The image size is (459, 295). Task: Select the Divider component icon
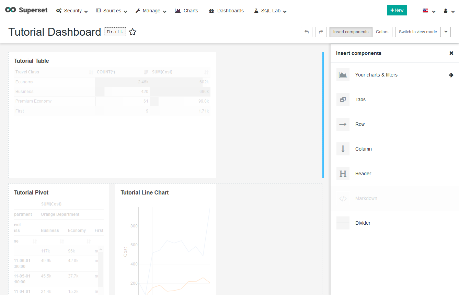[343, 223]
